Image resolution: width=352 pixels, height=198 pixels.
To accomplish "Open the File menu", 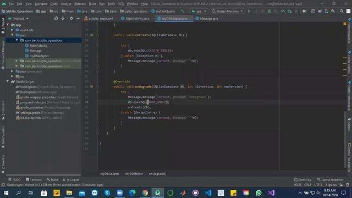I will click(11, 4).
